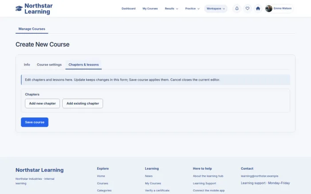The image size is (311, 194).
Task: Open the favorites heart icon
Action: 247,8
